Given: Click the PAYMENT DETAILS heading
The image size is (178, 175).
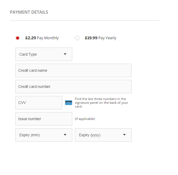Looking at the screenshot, I should coord(29,12).
